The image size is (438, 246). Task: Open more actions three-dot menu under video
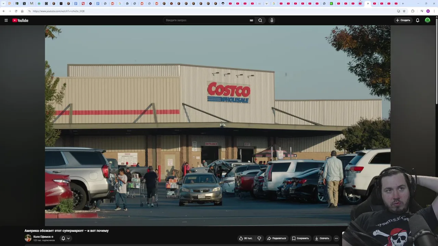click(336, 238)
